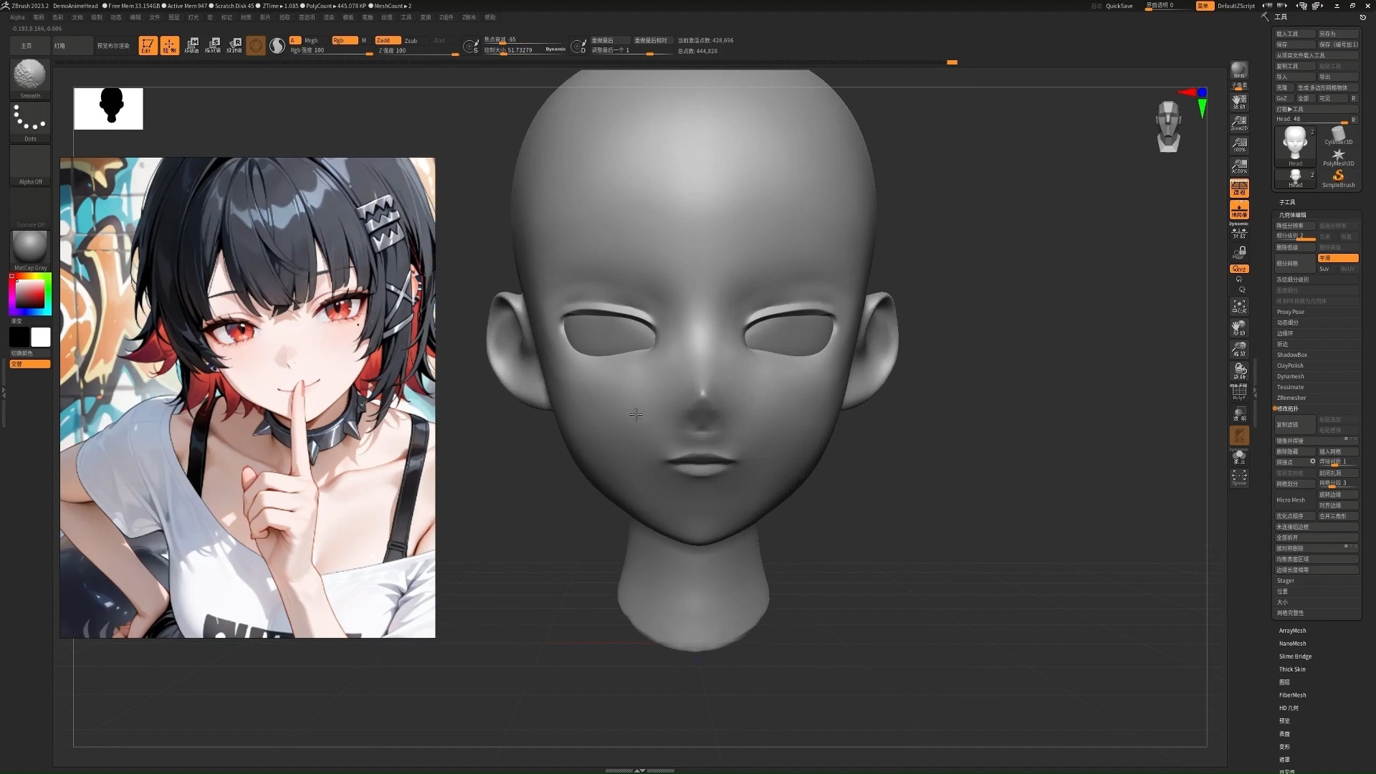Select the Cylinder3D tool
Image resolution: width=1376 pixels, height=774 pixels.
coord(1338,135)
